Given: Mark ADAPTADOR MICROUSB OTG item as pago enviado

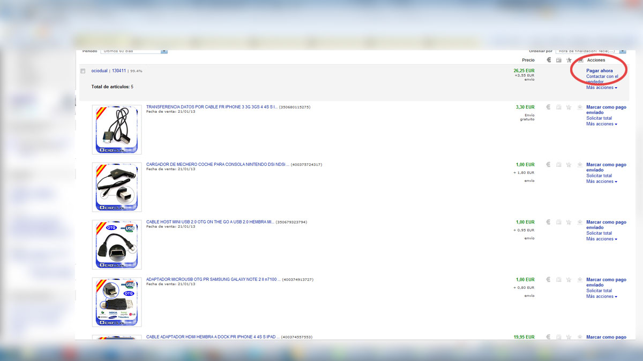Looking at the screenshot, I should pos(606,282).
